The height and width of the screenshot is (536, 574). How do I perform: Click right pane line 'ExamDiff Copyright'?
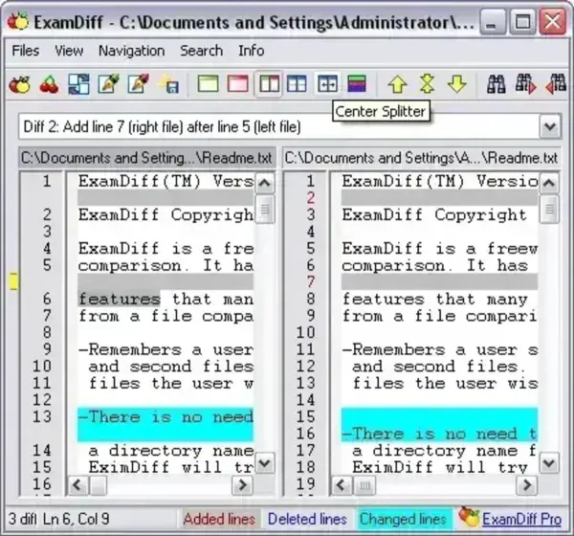[434, 215]
